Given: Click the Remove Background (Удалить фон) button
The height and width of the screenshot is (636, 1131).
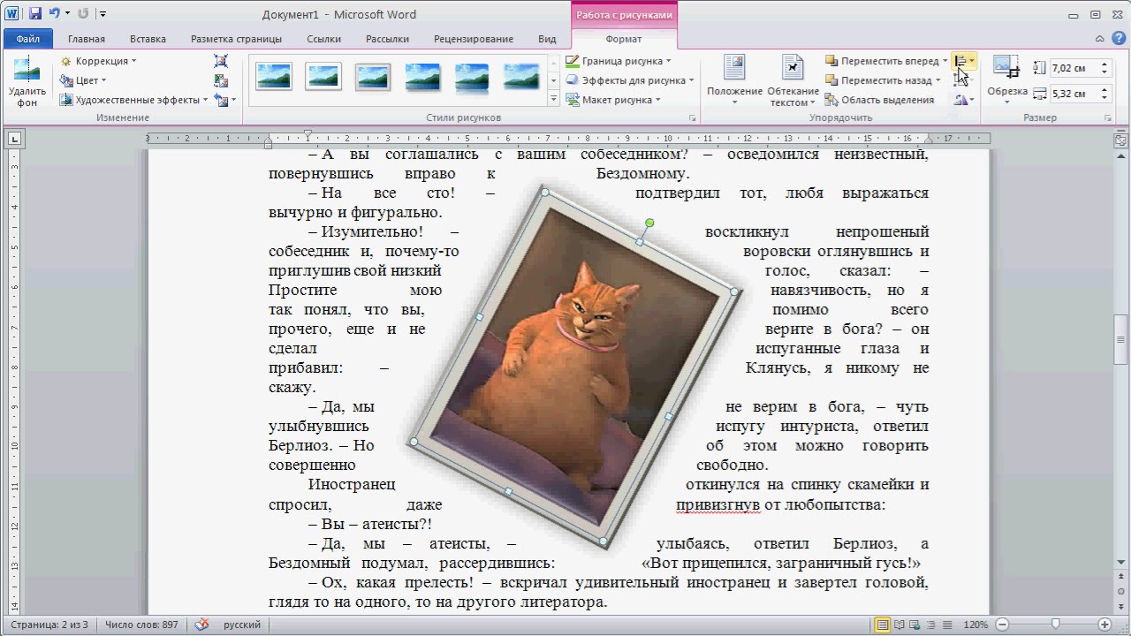Looking at the screenshot, I should (27, 81).
